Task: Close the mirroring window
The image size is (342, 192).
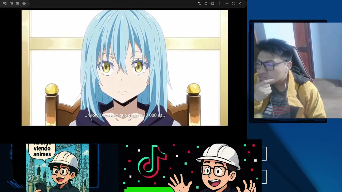Action: coord(240,3)
